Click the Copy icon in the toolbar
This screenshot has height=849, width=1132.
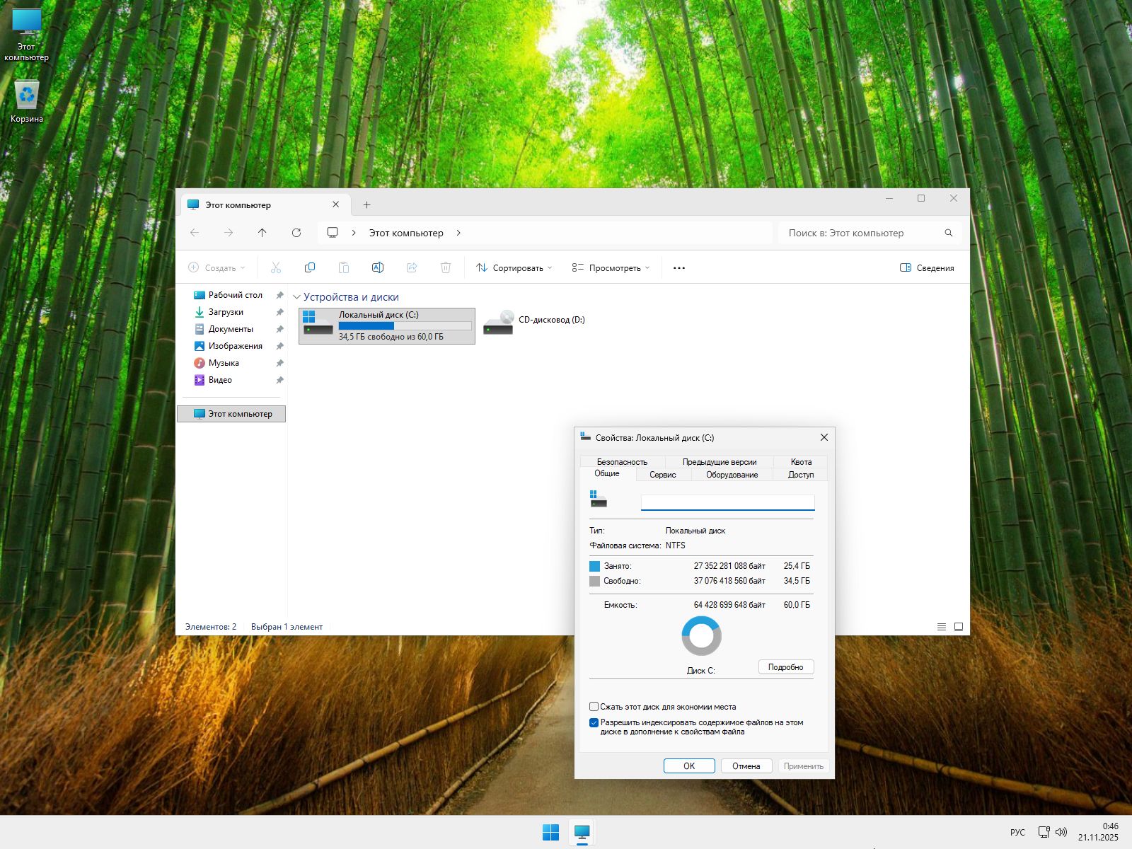[310, 267]
